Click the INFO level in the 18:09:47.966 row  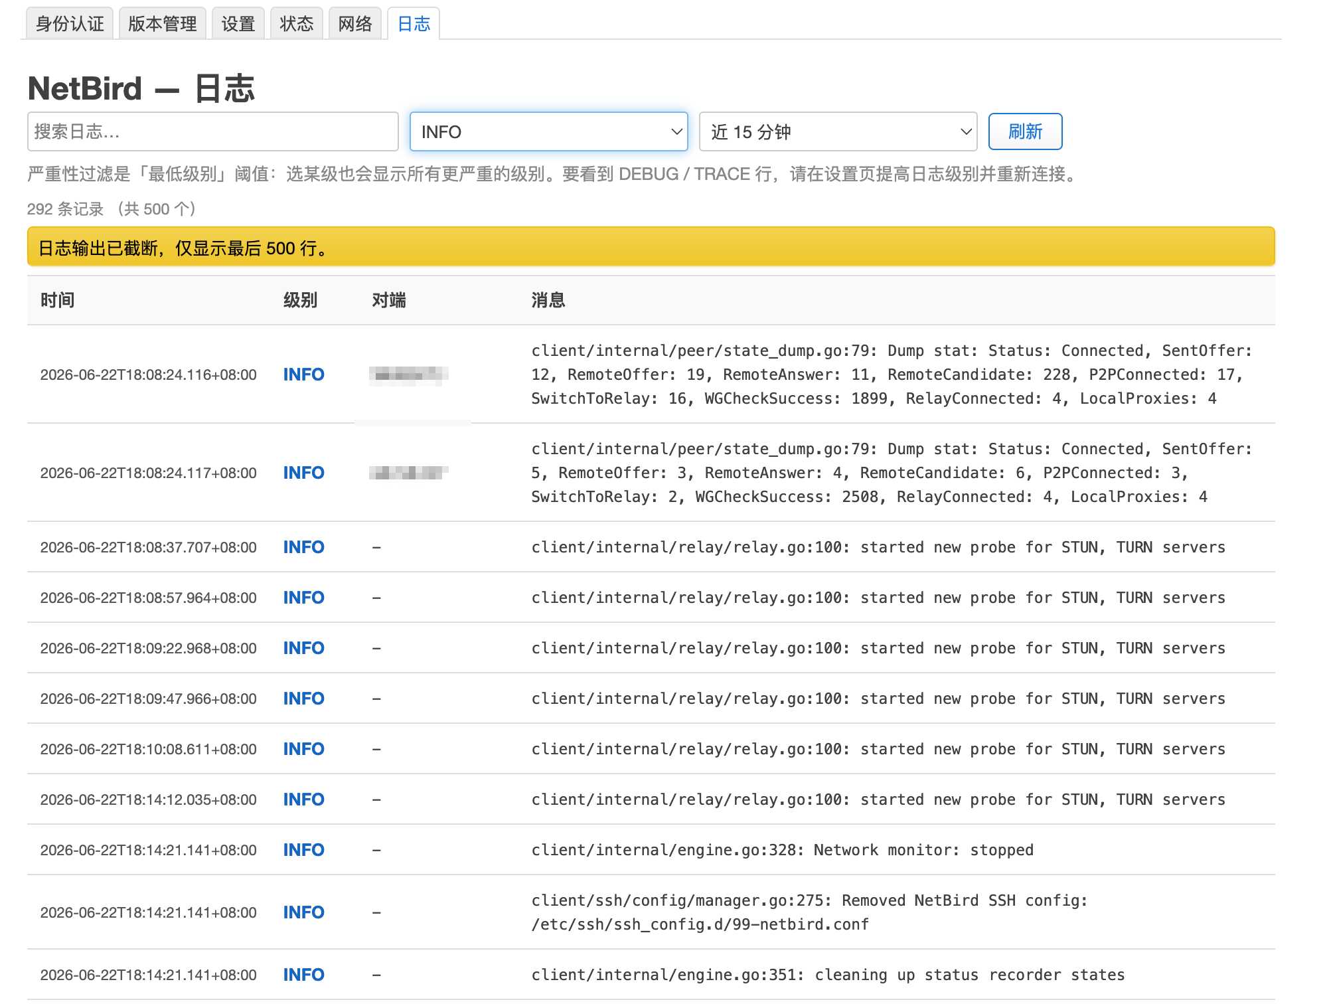(304, 699)
